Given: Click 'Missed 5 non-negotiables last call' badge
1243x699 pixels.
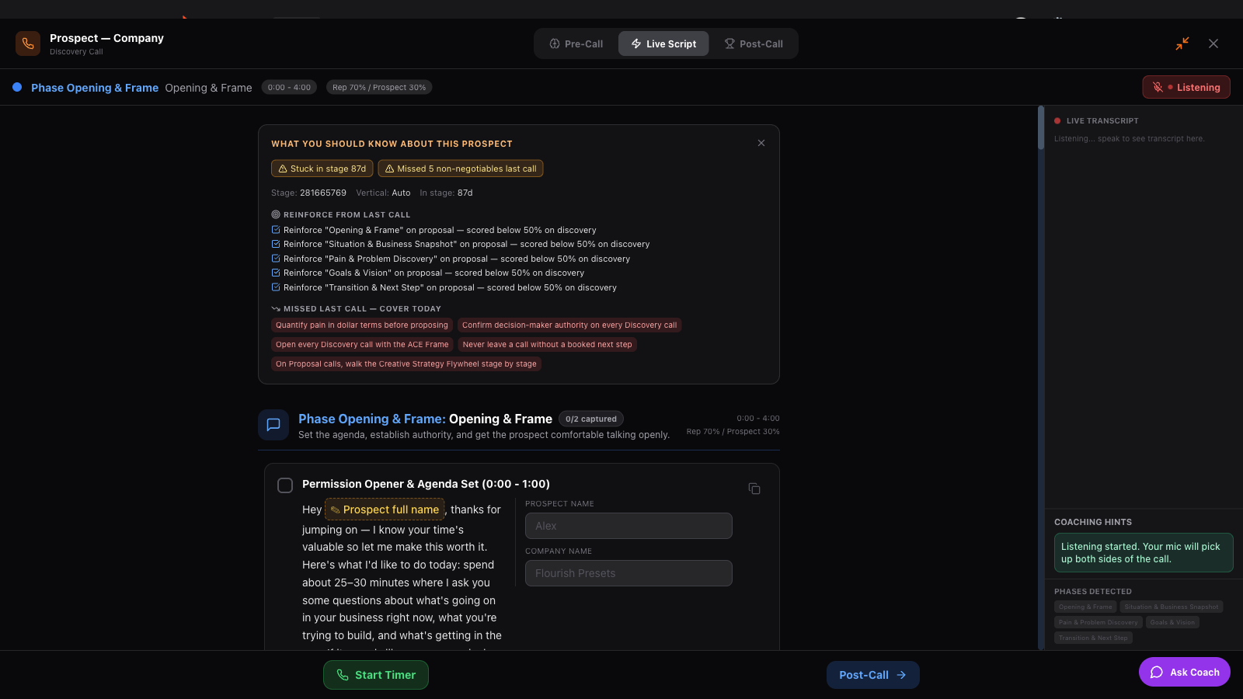Looking at the screenshot, I should pyautogui.click(x=461, y=169).
